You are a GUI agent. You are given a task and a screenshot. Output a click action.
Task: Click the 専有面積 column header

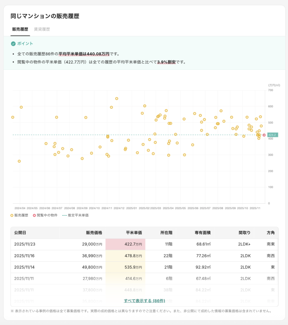[x=202, y=233]
